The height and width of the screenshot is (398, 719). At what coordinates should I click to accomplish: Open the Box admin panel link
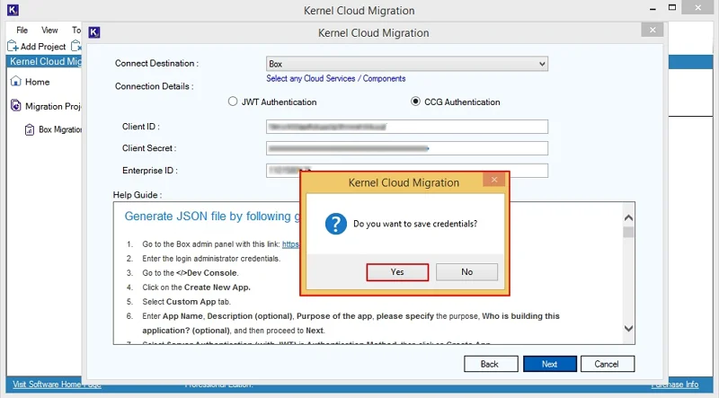point(290,244)
